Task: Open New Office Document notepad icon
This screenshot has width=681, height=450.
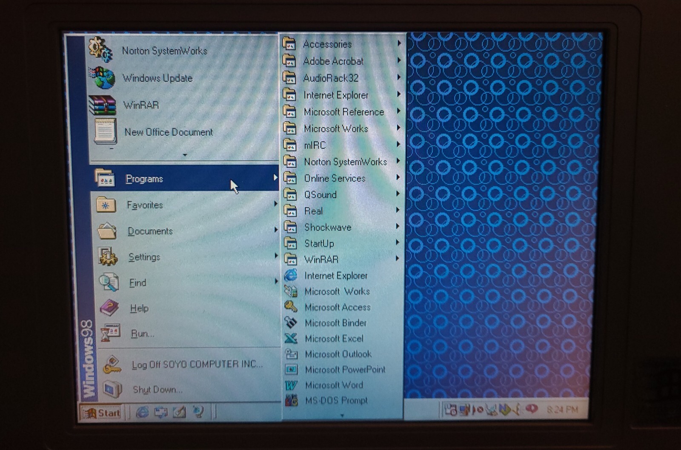Action: (x=105, y=131)
